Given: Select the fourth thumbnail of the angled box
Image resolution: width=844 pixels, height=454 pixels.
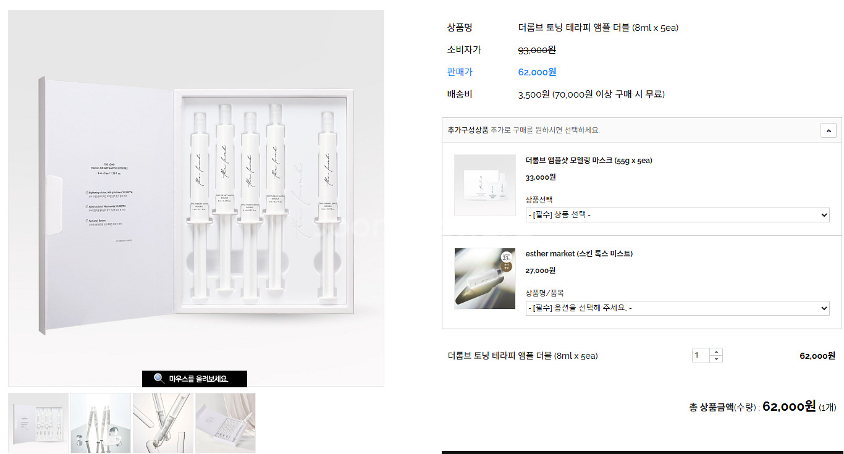Looking at the screenshot, I should (226, 423).
